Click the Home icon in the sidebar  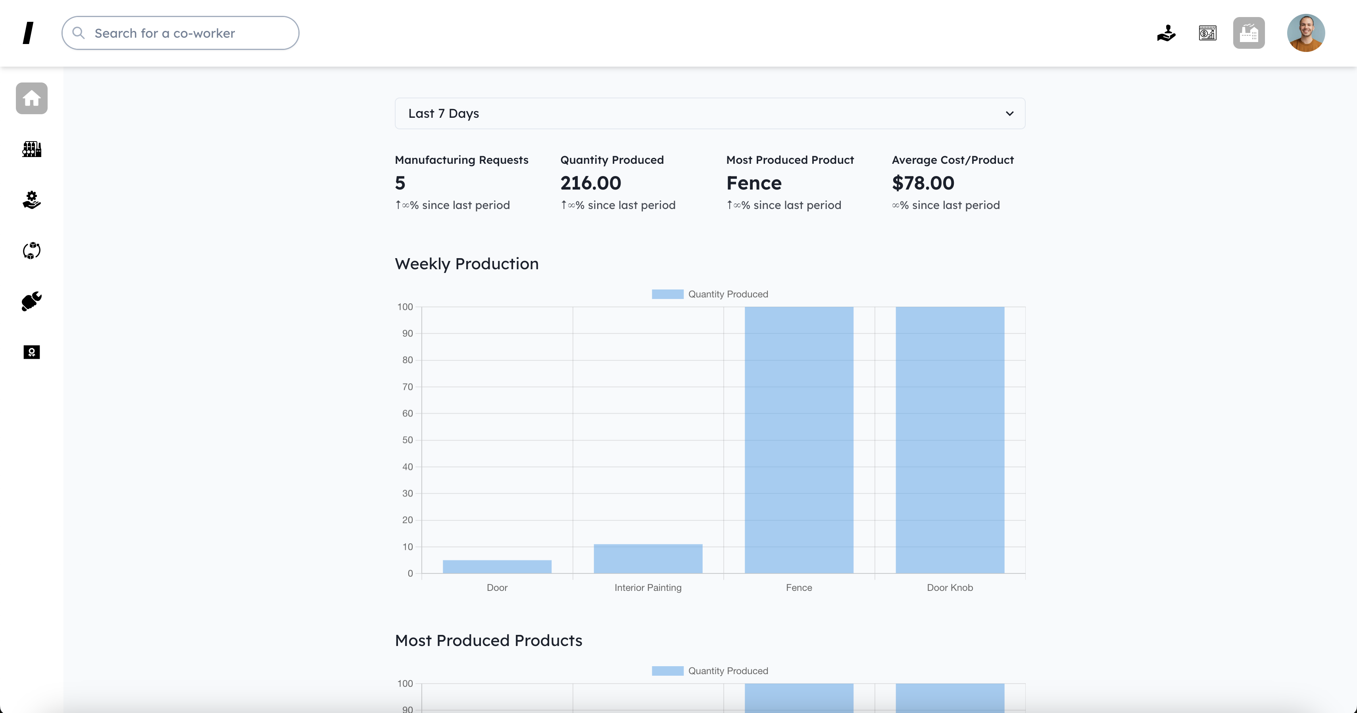(x=32, y=98)
